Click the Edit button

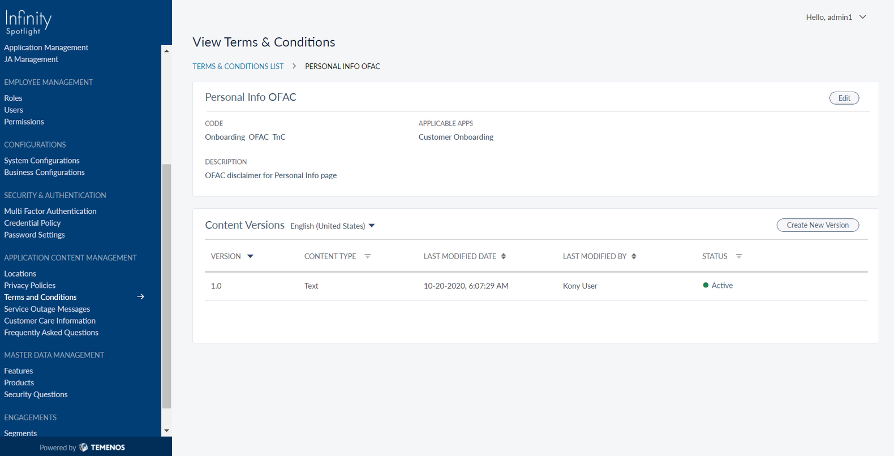[x=844, y=98]
